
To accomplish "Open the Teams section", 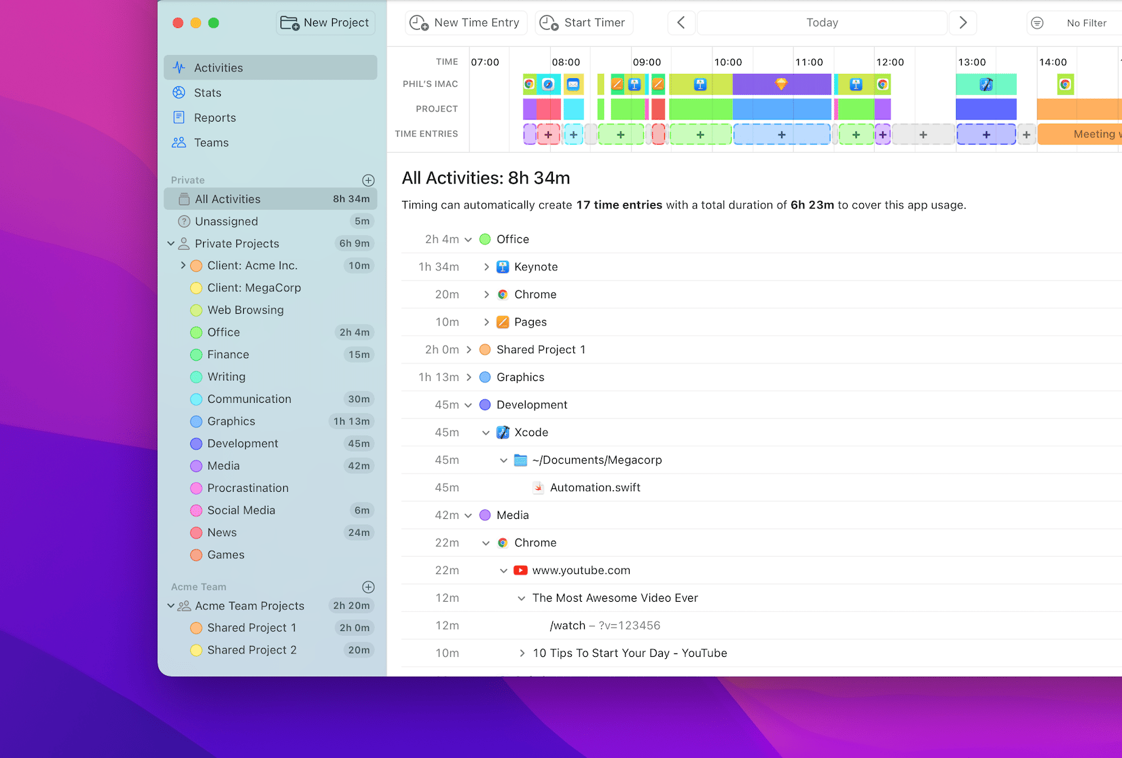I will pos(270,143).
